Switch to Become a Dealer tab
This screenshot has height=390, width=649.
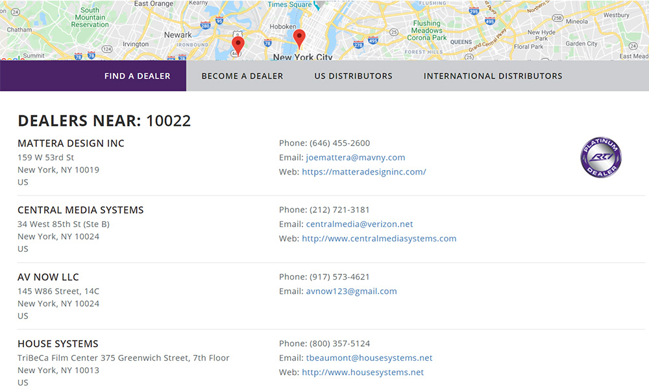(242, 76)
